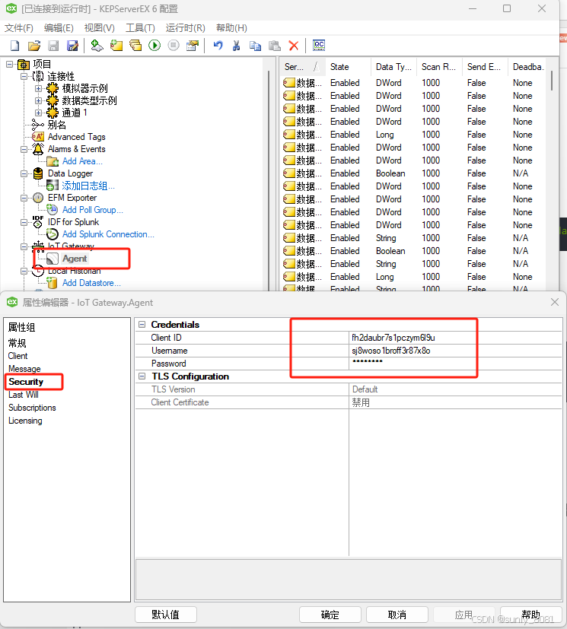Click the Advanced Tags icon in tree
567x629 pixels.
38,137
